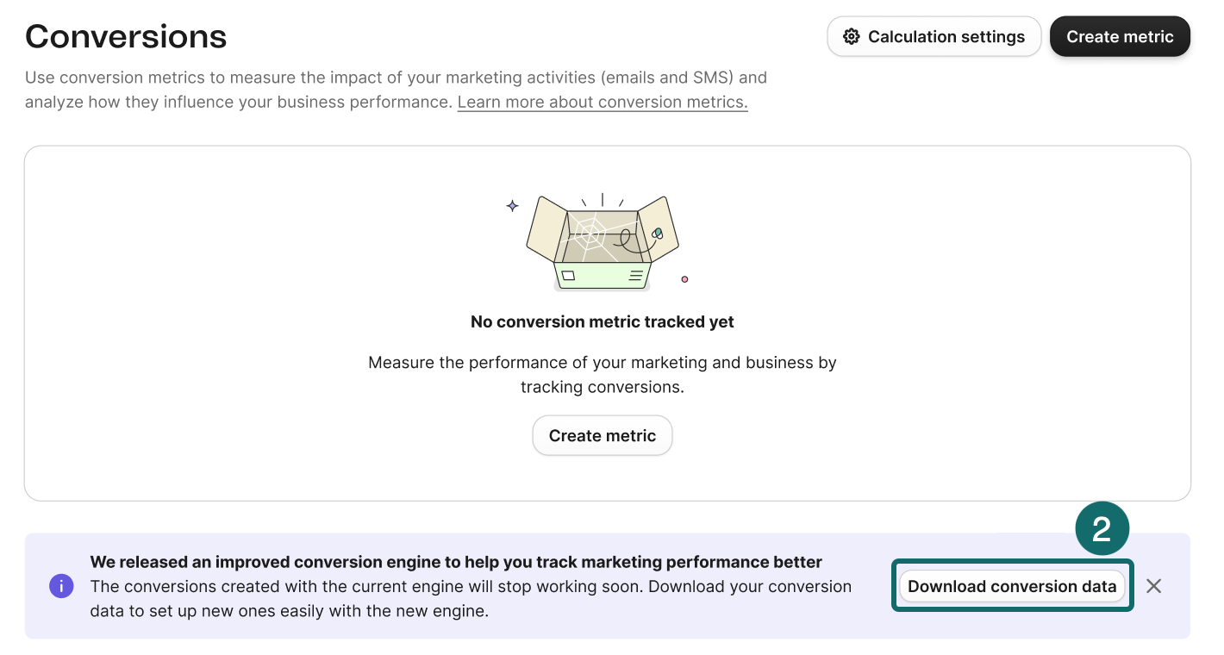
Task: Click the gear icon on Calculation settings
Action: (852, 36)
